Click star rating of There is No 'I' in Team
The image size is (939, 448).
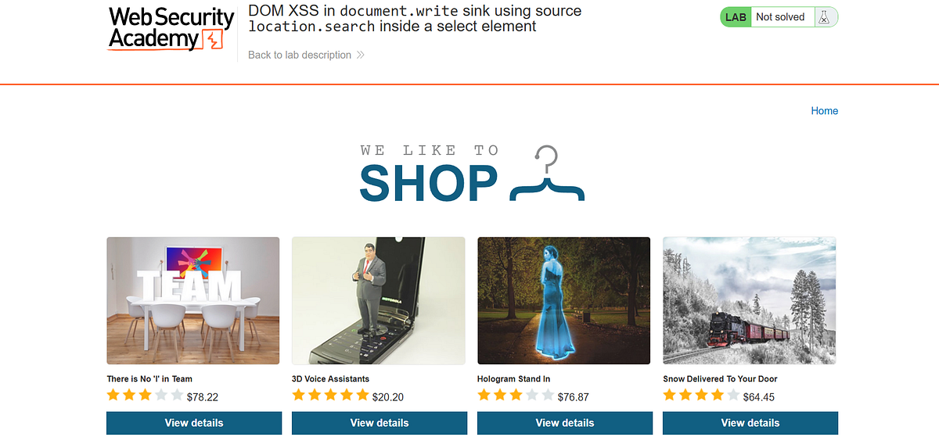146,396
